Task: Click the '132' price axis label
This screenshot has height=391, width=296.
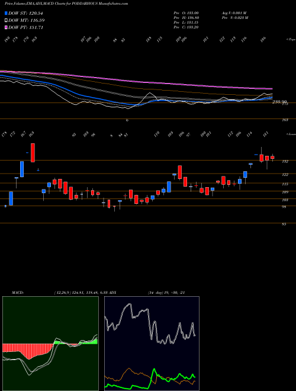Action: [x=285, y=162]
